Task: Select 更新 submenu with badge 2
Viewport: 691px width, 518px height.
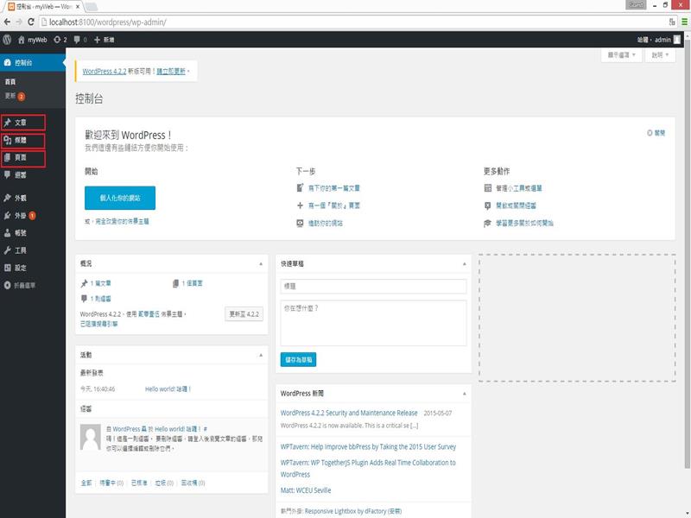Action: [15, 96]
